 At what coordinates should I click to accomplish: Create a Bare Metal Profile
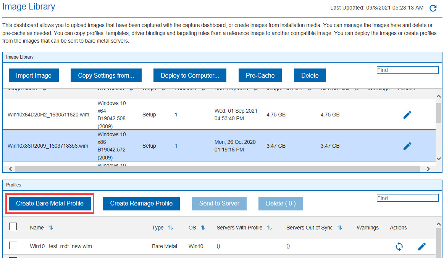tap(50, 204)
